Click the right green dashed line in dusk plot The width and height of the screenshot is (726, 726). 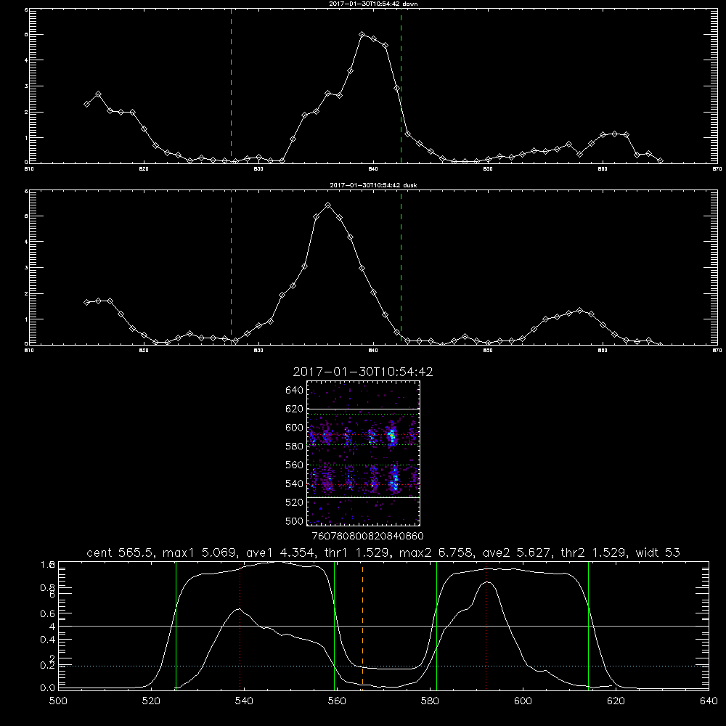click(401, 267)
